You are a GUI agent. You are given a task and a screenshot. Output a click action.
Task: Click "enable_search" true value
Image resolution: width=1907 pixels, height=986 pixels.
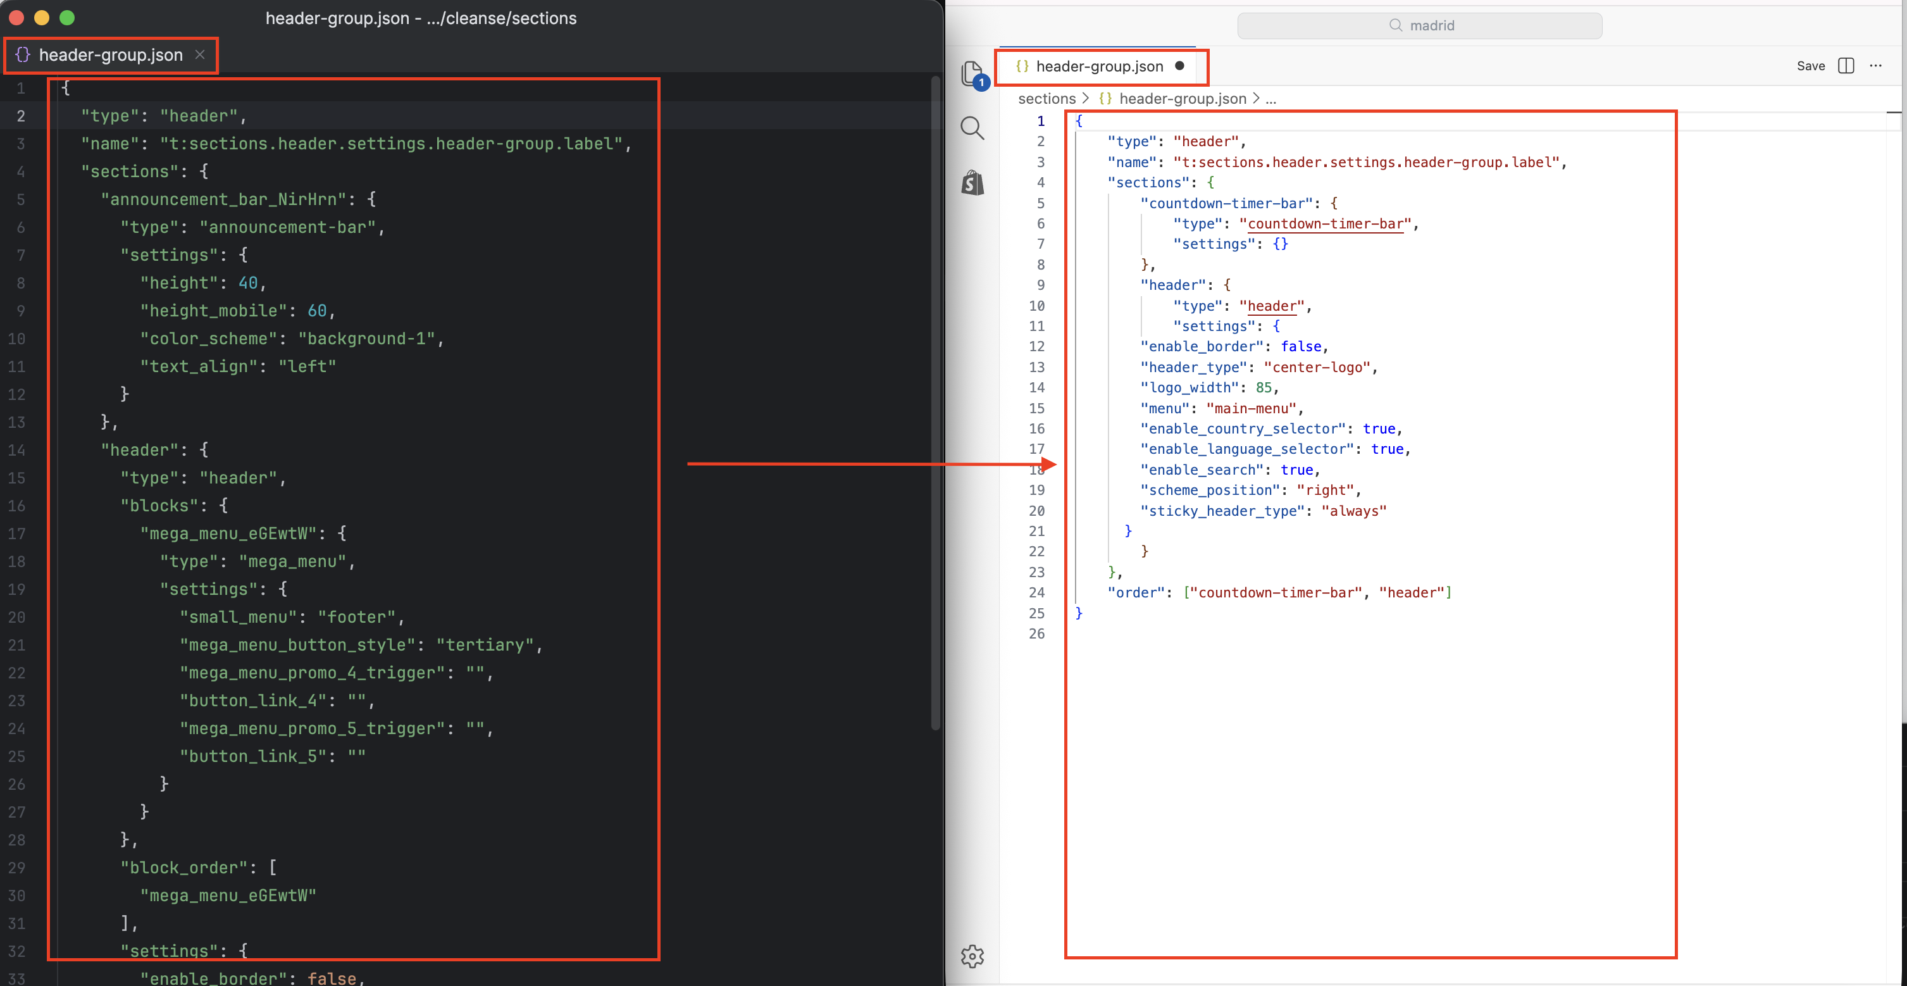[1296, 470]
